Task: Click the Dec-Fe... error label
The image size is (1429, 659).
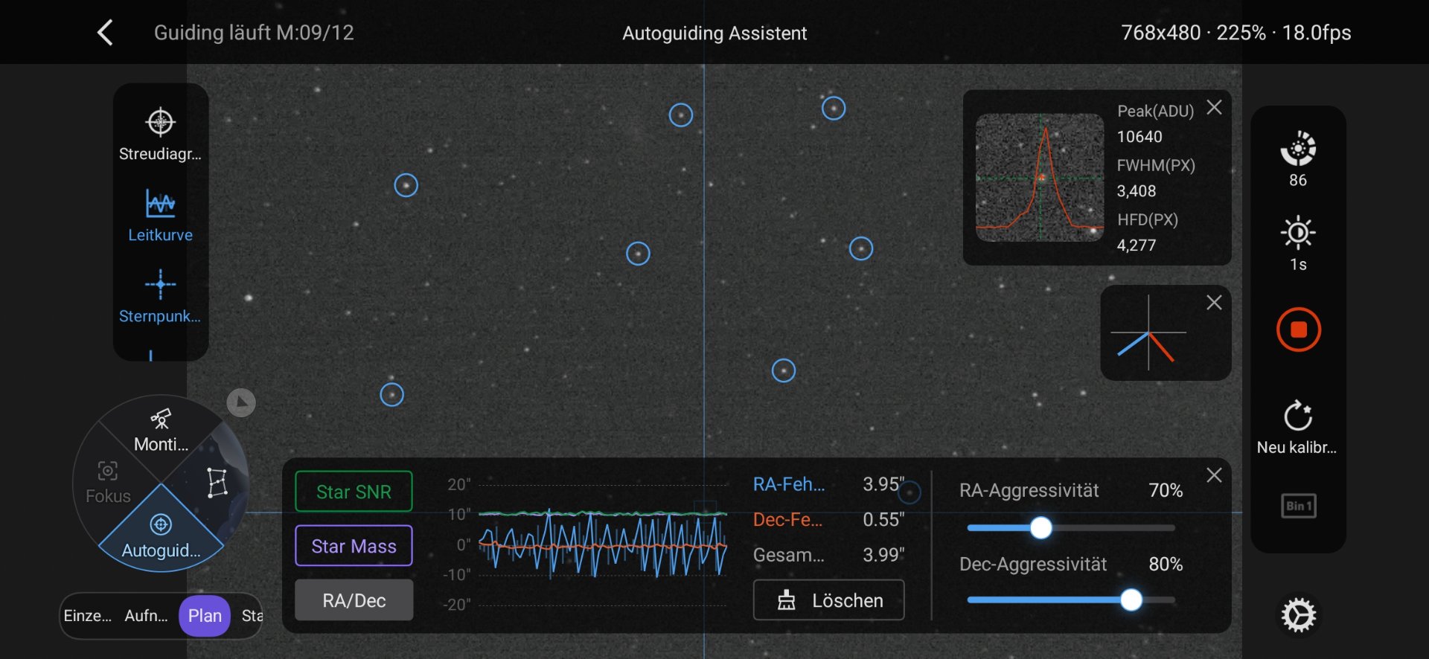Action: coord(787,519)
